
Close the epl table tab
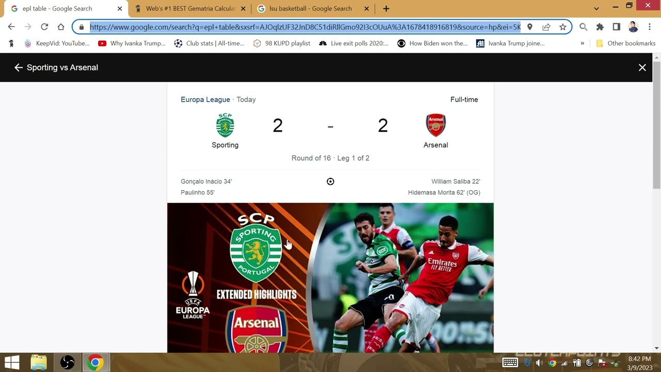pyautogui.click(x=119, y=9)
